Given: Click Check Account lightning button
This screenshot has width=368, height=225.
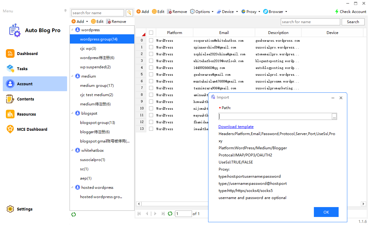Looking at the screenshot, I should click(350, 11).
